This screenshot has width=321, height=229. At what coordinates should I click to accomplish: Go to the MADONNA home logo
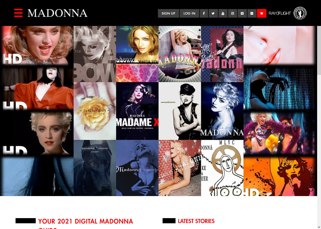57,13
